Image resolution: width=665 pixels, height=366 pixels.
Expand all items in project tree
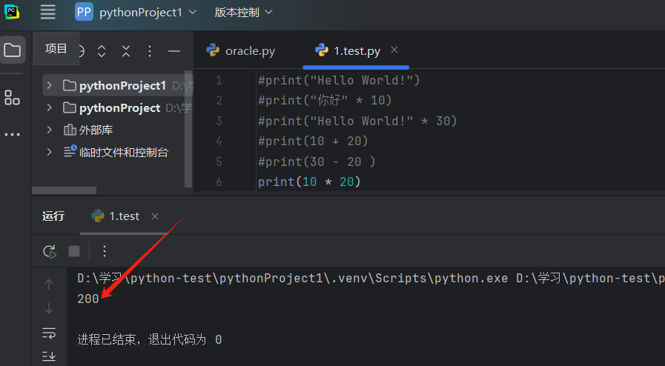[102, 51]
